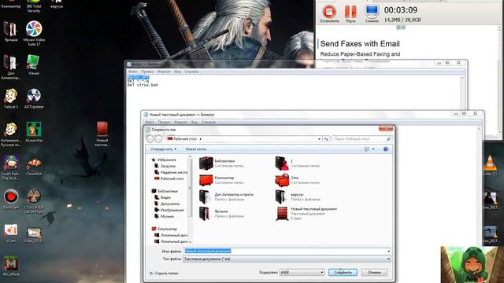
Task: Click the help question mark icon in the dialog
Action: click(x=386, y=149)
